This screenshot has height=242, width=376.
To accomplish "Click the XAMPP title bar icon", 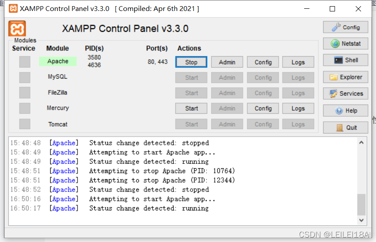I will coord(13,9).
